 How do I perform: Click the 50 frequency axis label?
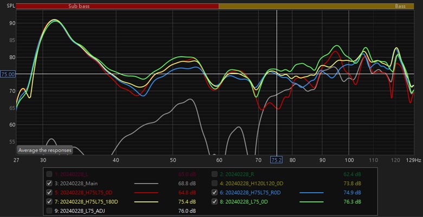(x=173, y=160)
